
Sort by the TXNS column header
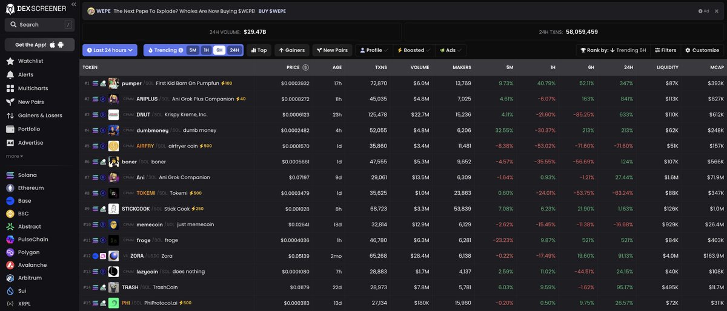(380, 67)
